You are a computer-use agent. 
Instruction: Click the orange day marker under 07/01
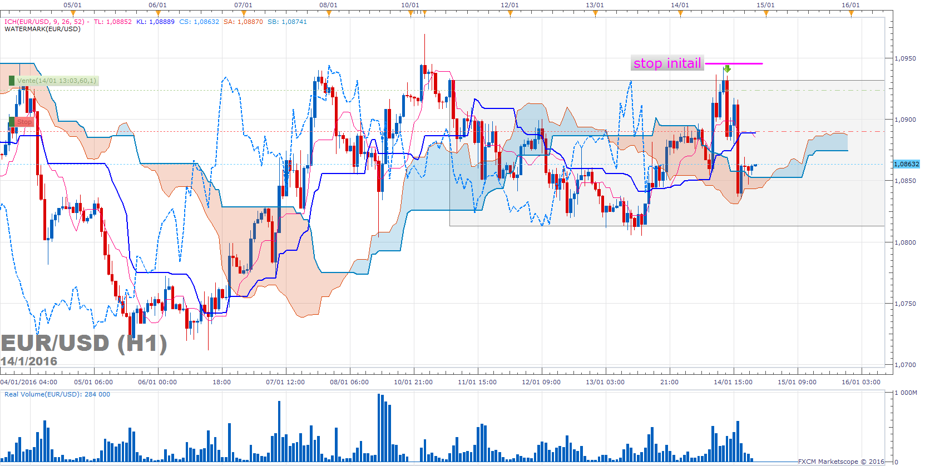243,14
